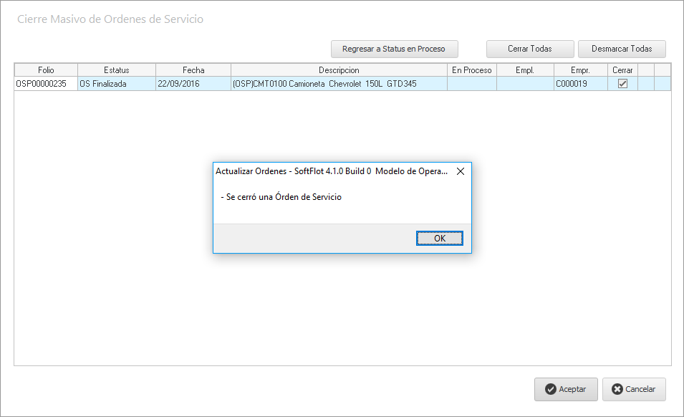This screenshot has width=684, height=417.
Task: Select the OSP00000235 folio cell
Action: tap(46, 84)
